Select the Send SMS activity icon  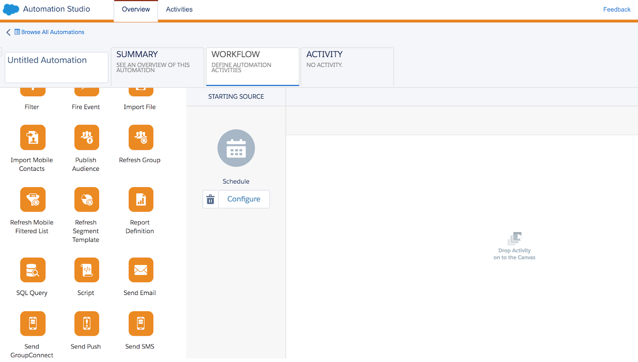coord(140,323)
